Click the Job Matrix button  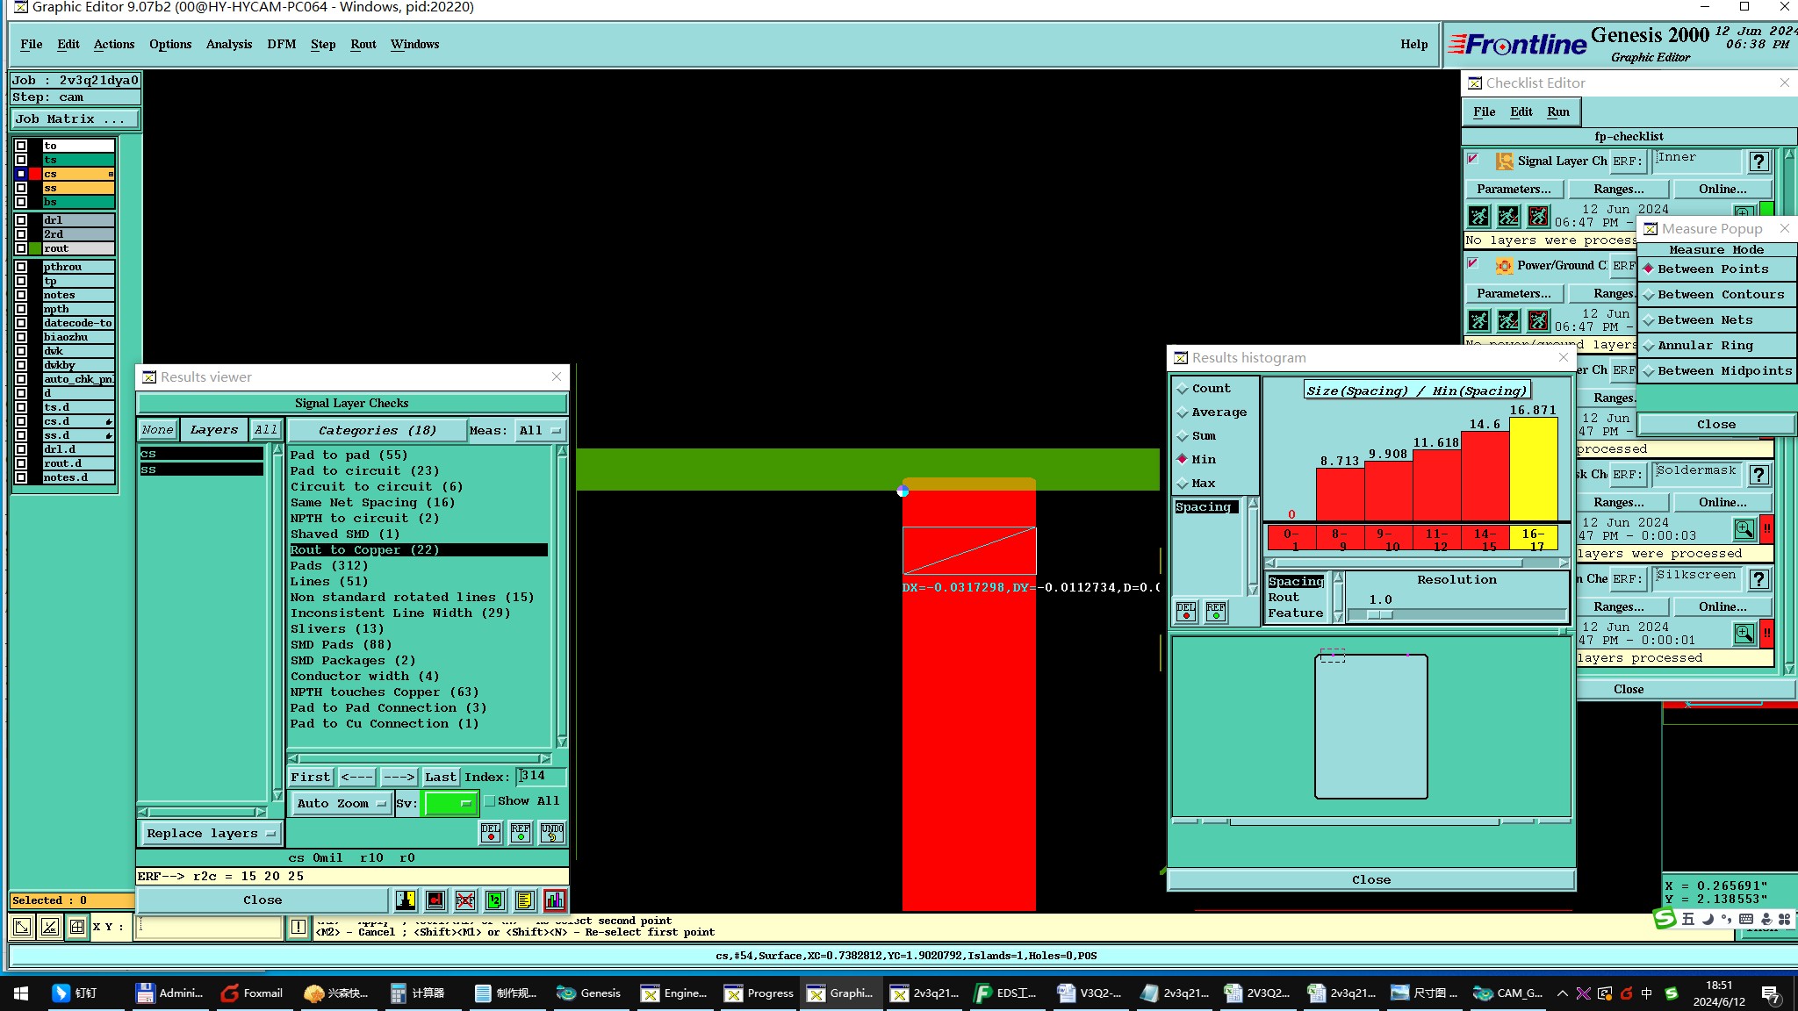pos(75,119)
